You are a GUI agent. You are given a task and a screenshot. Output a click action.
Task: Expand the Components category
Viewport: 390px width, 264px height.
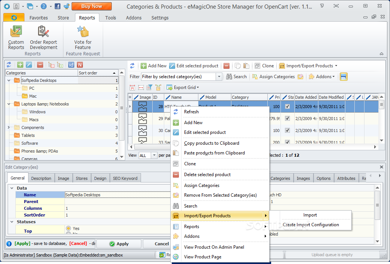click(x=9, y=128)
